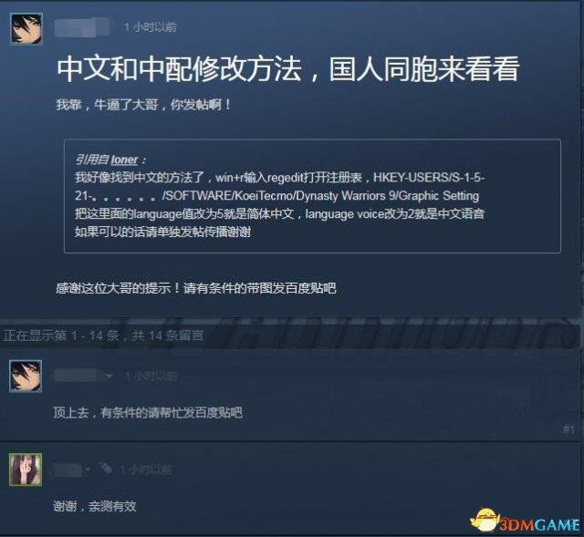The width and height of the screenshot is (584, 537).
Task: Open the original poster's anime avatar
Action: (26, 28)
